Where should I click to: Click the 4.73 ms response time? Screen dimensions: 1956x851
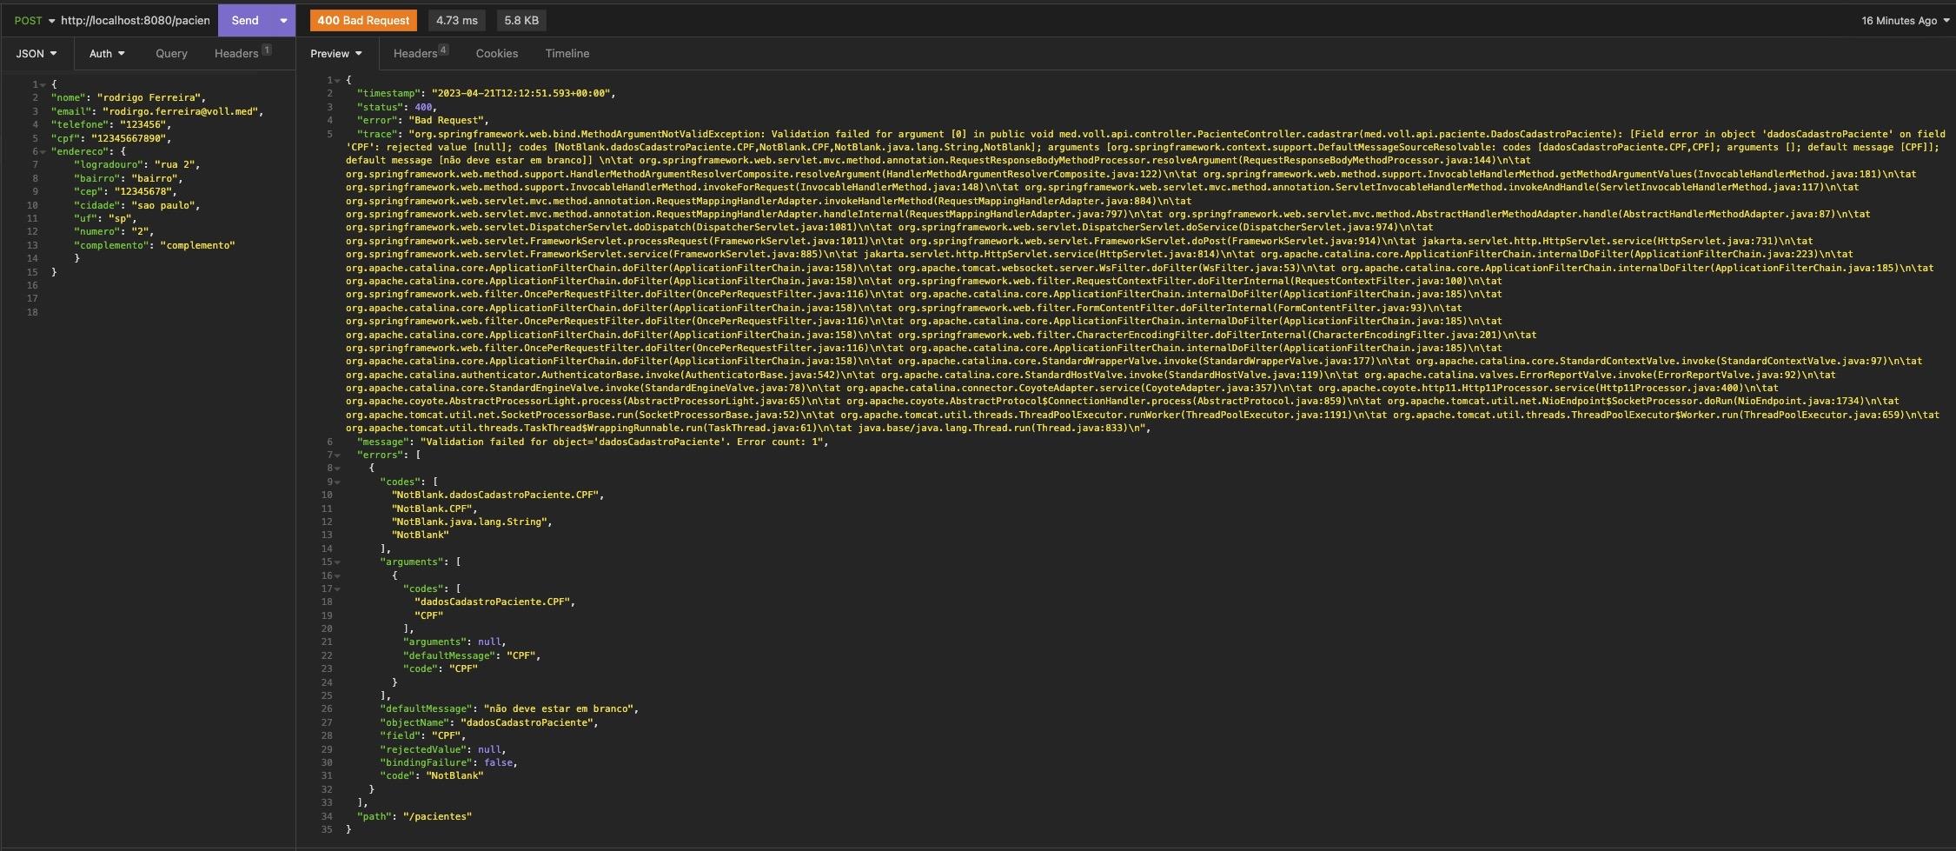pos(457,20)
